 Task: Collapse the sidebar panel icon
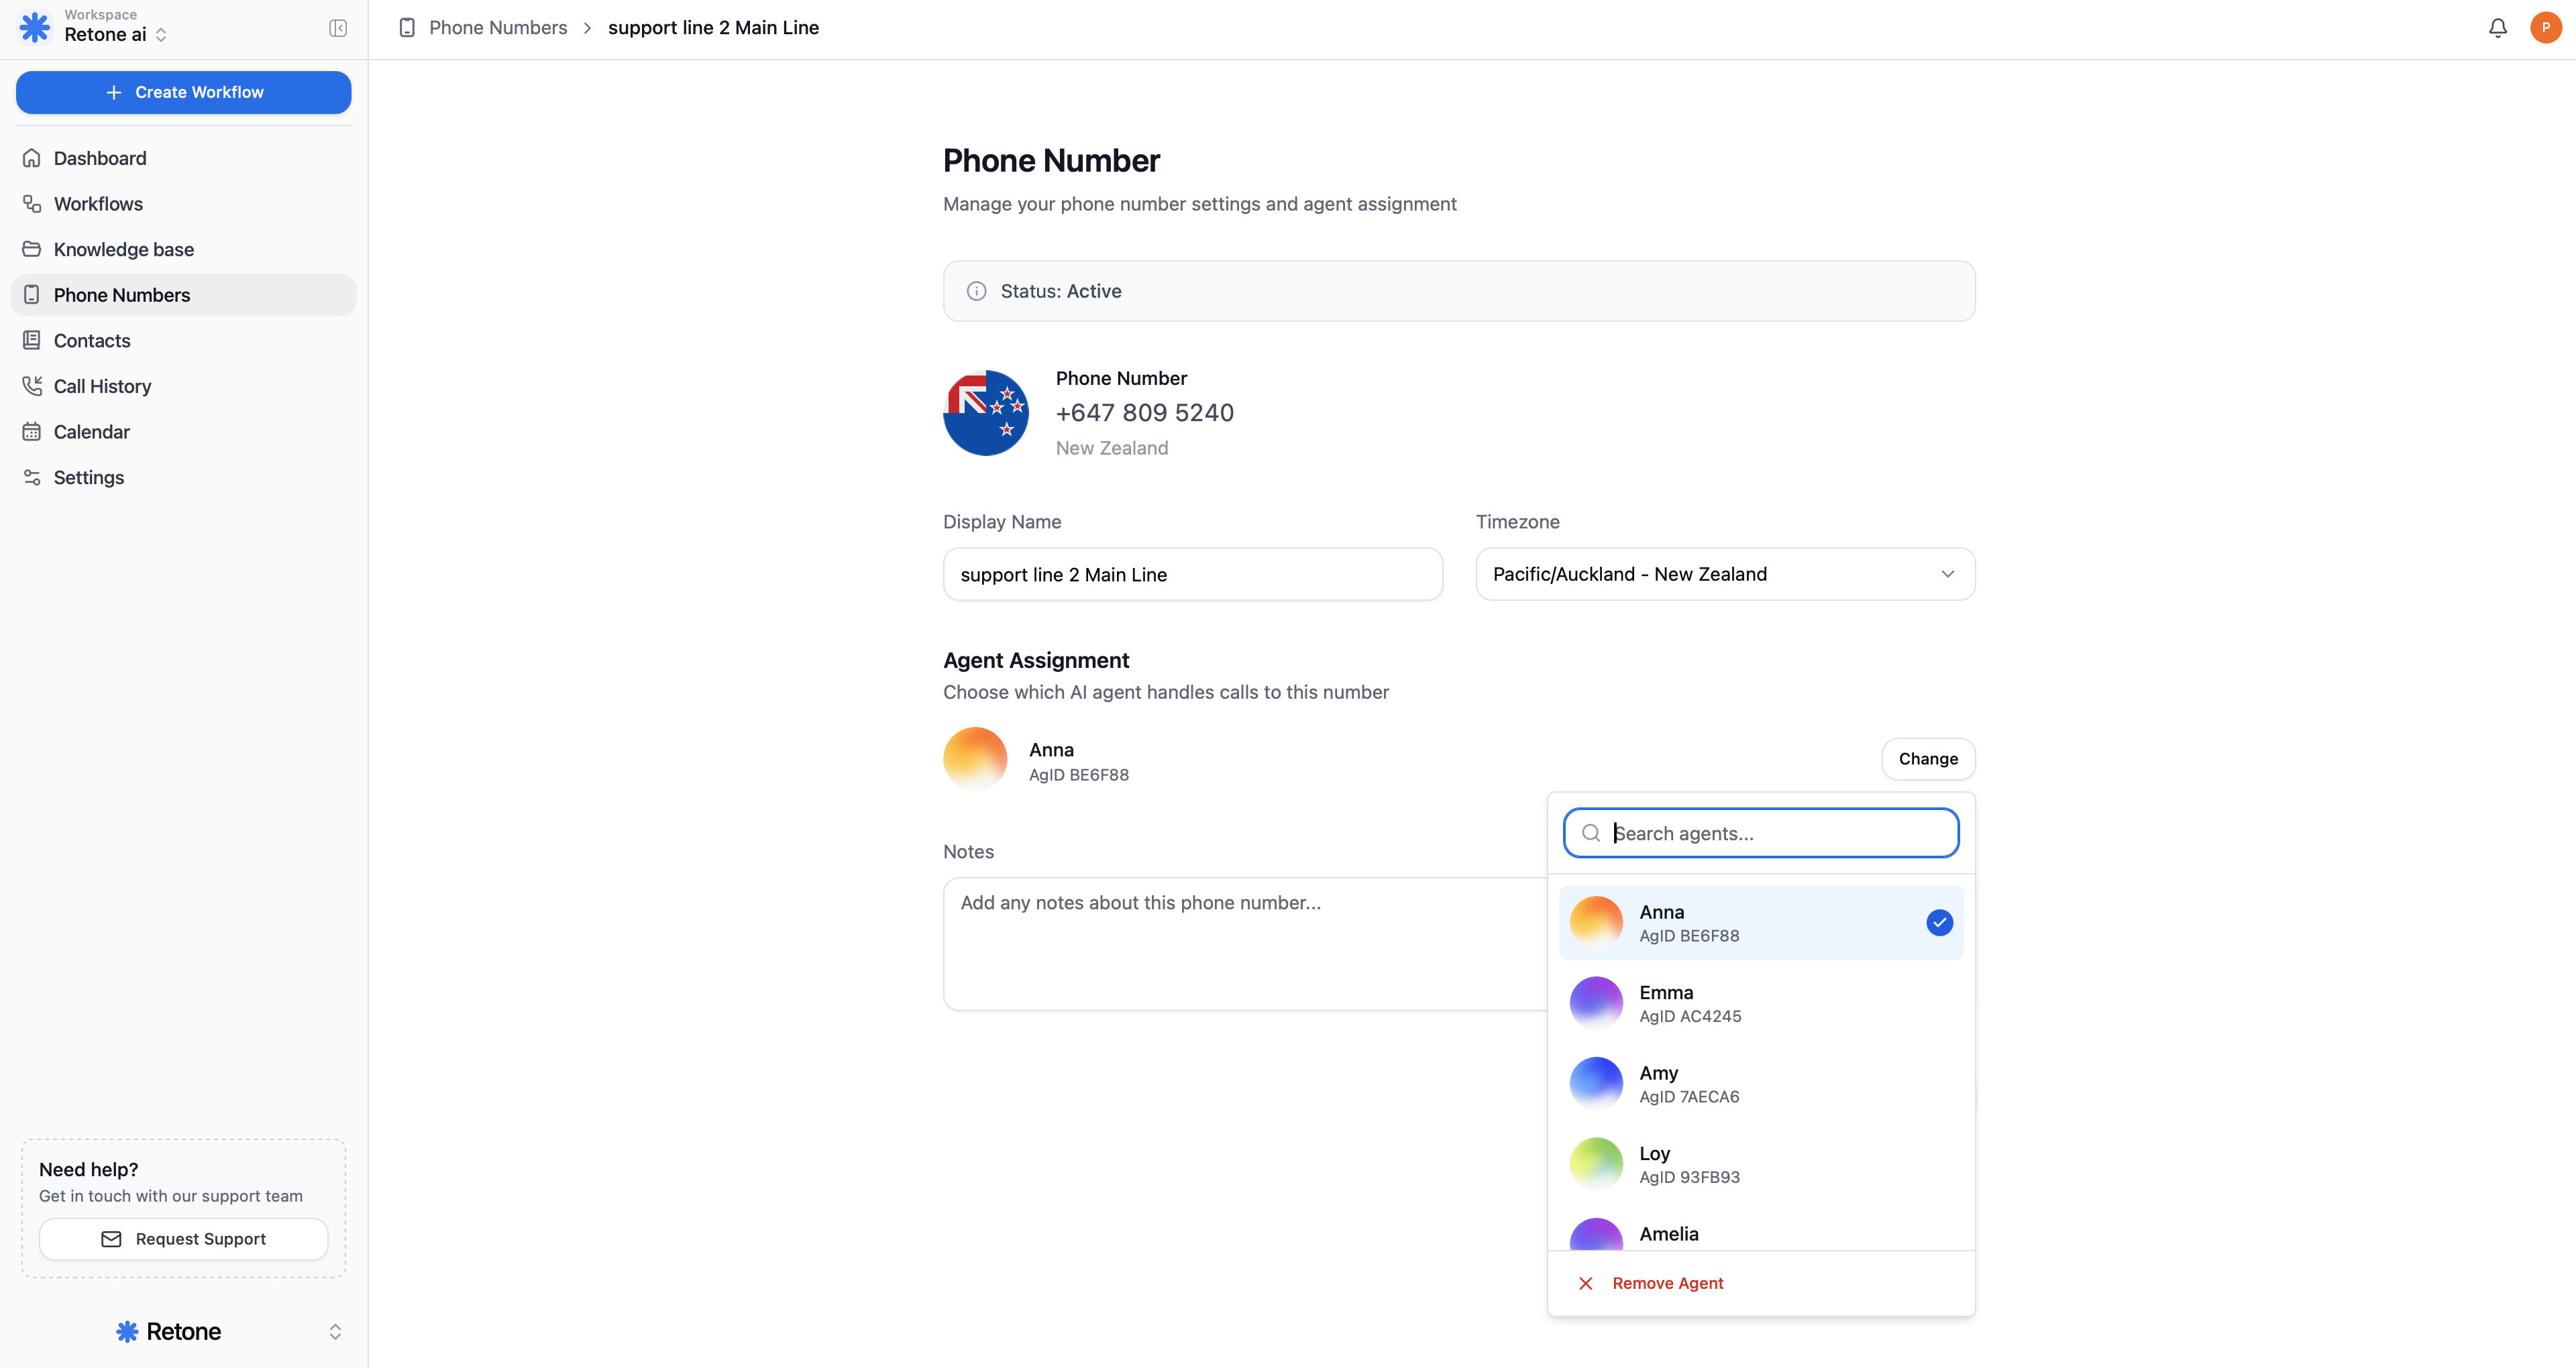click(x=338, y=28)
